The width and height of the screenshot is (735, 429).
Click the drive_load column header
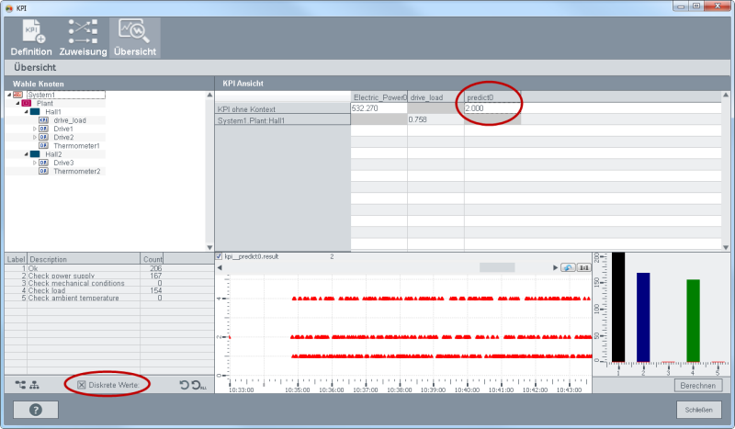435,97
